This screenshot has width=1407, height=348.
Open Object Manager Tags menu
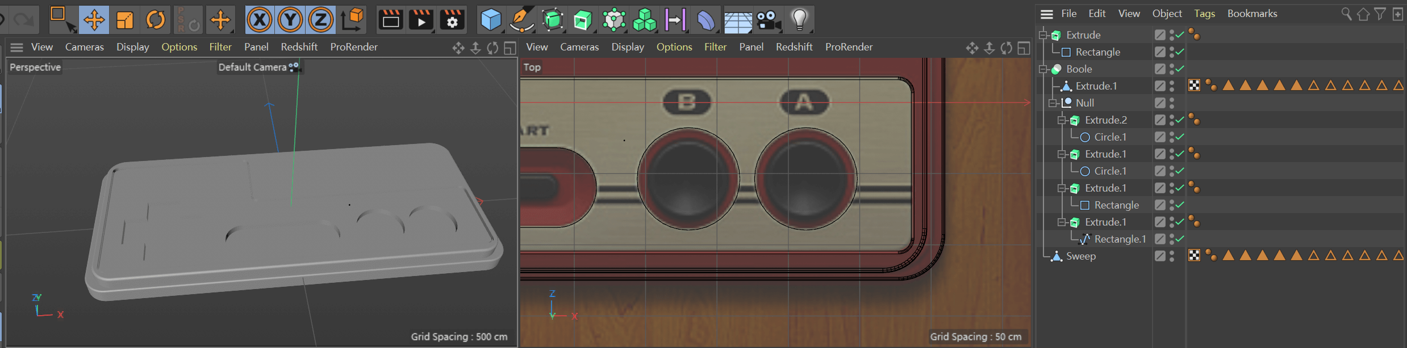(x=1204, y=14)
